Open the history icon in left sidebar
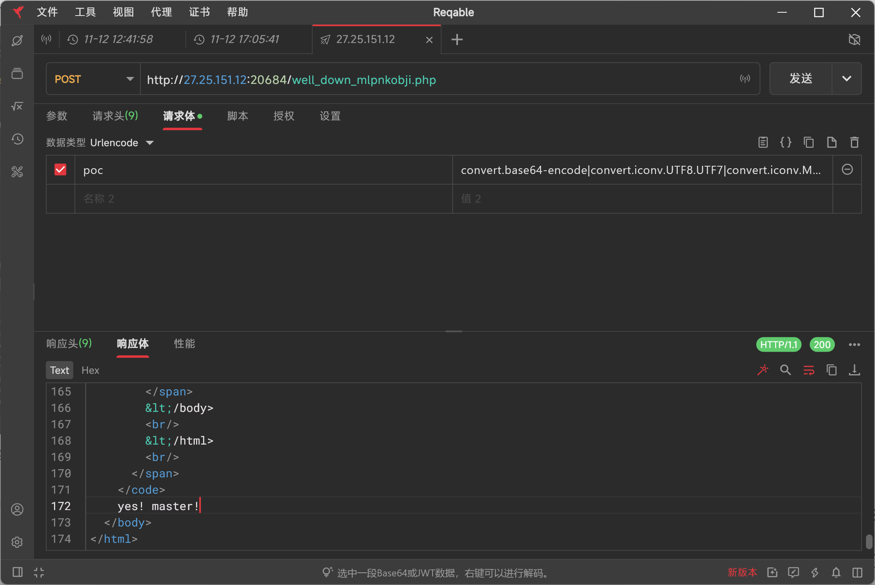The image size is (875, 585). 17,139
